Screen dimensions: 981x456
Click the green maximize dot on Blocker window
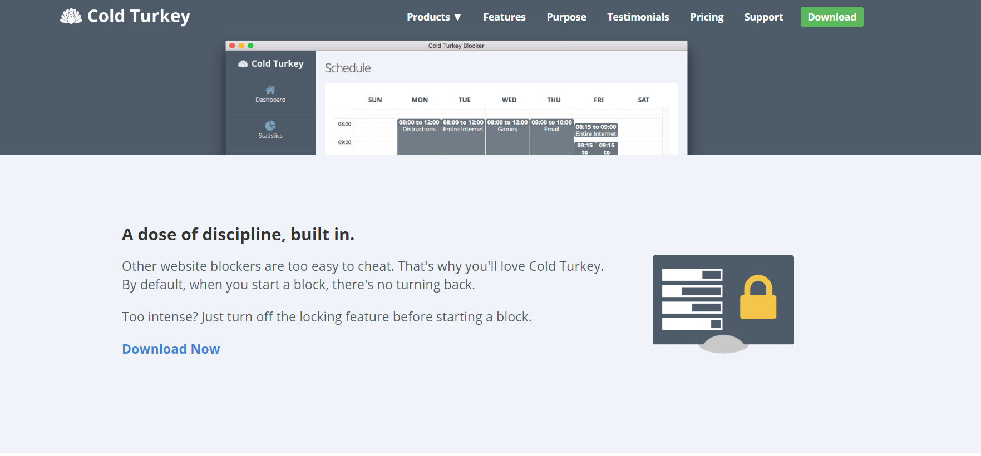[x=250, y=46]
